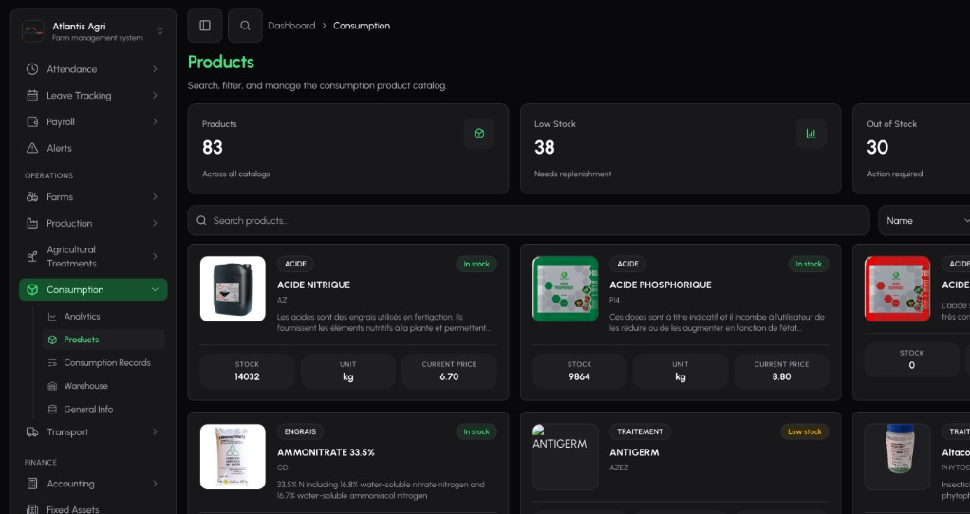The height and width of the screenshot is (514, 970).
Task: Open the ACIDE NITRIQUE product title
Action: click(313, 285)
